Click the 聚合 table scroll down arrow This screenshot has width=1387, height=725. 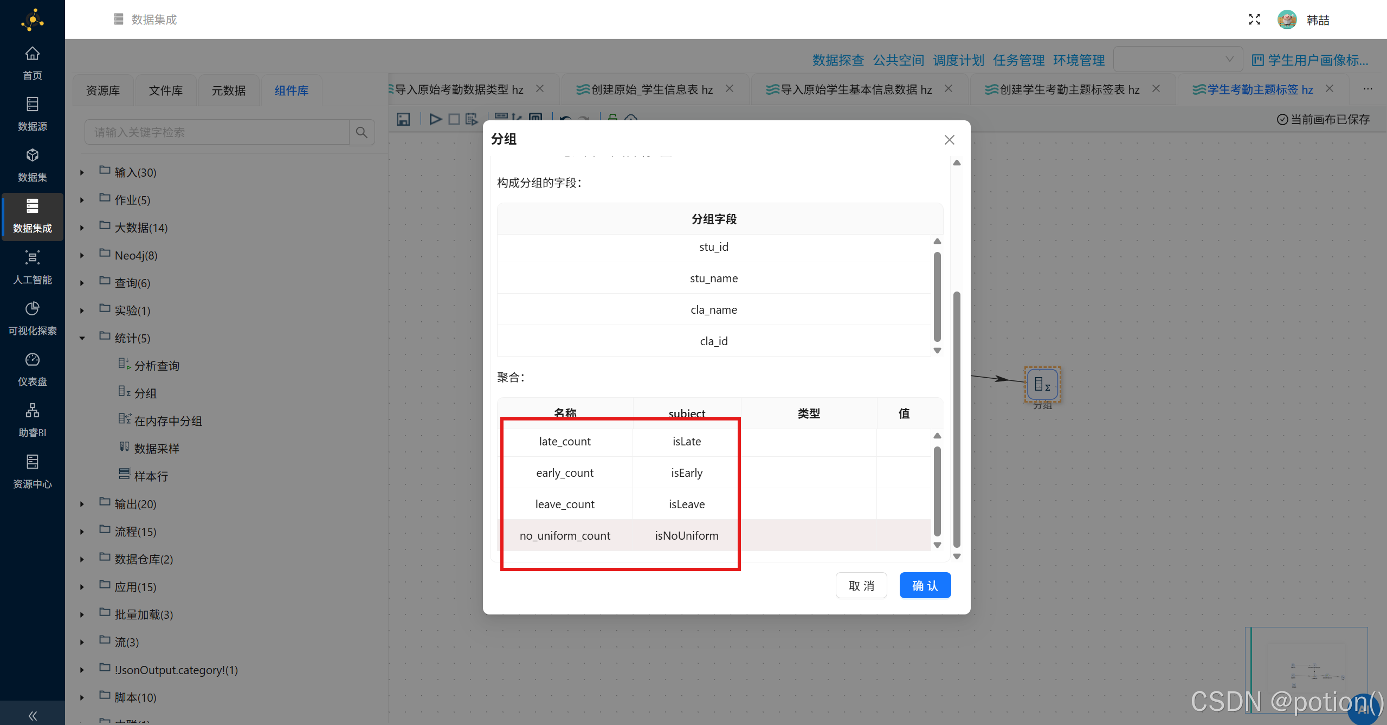[x=937, y=545]
